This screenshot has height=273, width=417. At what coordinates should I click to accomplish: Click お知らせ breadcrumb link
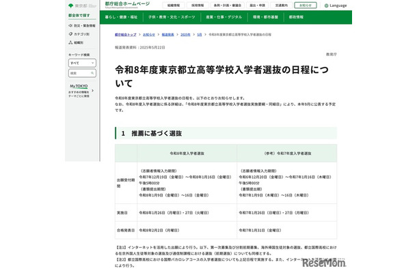coord(149,35)
